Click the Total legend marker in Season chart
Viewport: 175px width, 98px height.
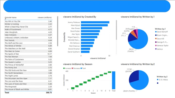(x=81, y=68)
